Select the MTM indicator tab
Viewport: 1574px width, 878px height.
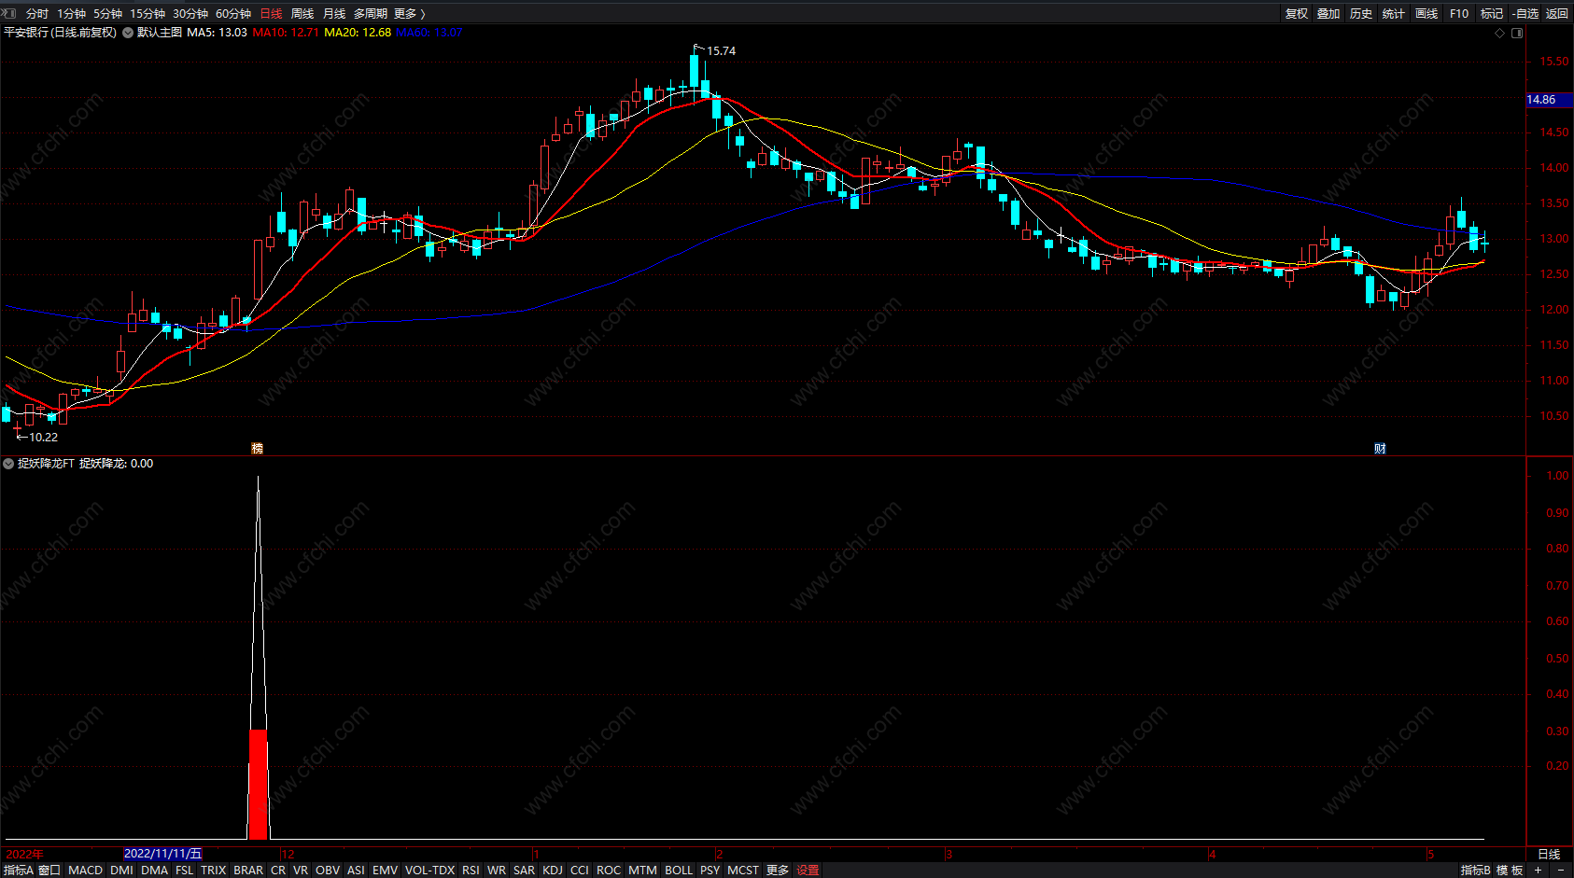[642, 871]
